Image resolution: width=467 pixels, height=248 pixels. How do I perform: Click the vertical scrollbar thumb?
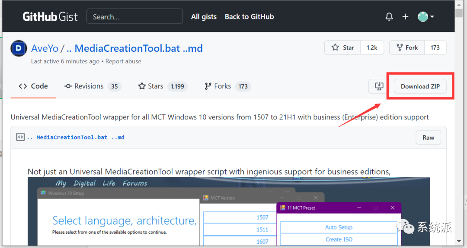[x=459, y=13]
